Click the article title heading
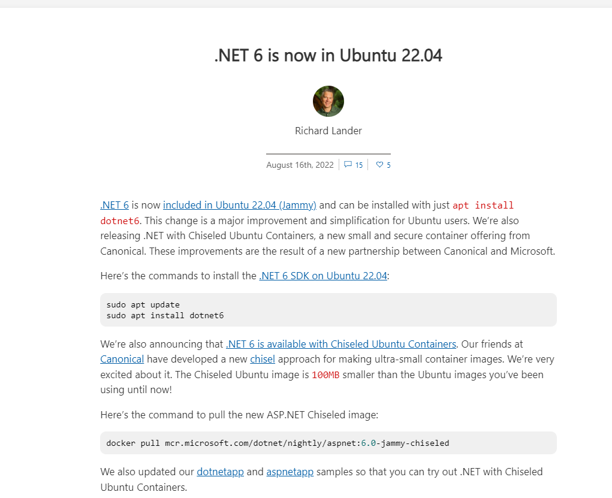The image size is (612, 498). point(328,55)
